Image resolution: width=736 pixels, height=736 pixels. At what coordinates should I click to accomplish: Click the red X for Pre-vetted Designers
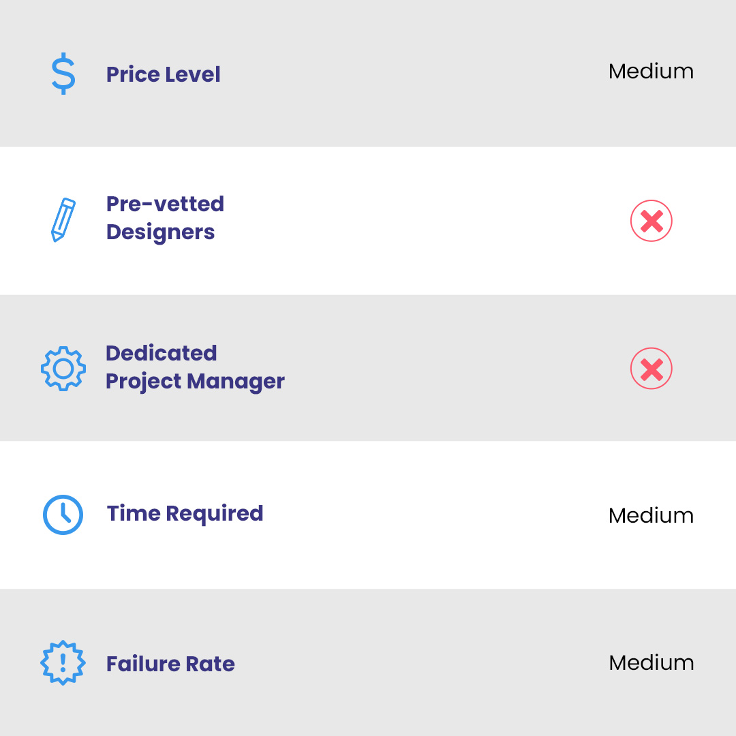(x=651, y=221)
